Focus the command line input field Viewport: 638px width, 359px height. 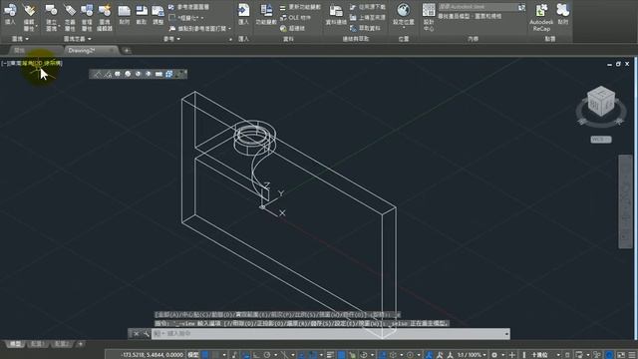tap(330, 334)
